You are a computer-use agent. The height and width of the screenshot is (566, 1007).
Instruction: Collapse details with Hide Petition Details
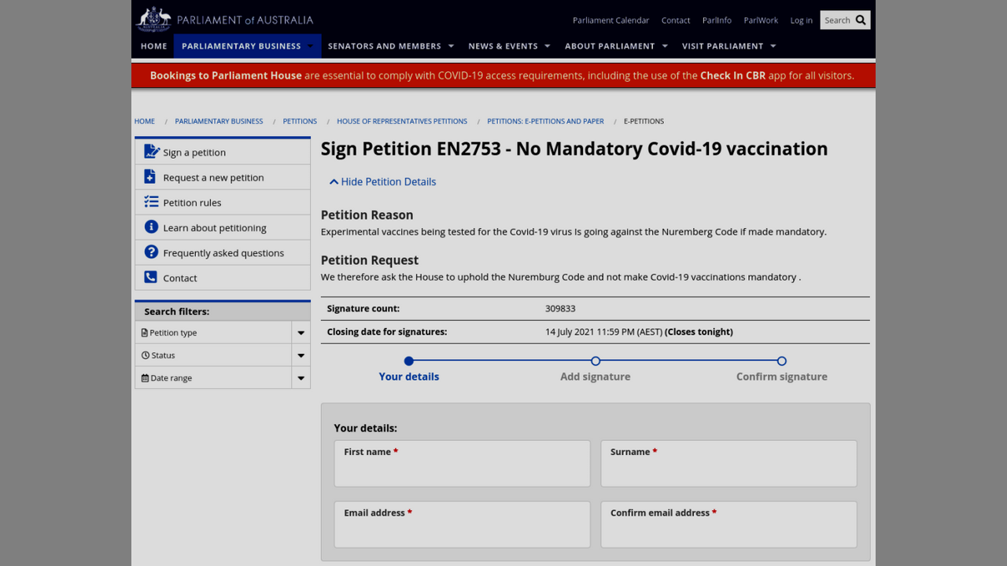382,182
